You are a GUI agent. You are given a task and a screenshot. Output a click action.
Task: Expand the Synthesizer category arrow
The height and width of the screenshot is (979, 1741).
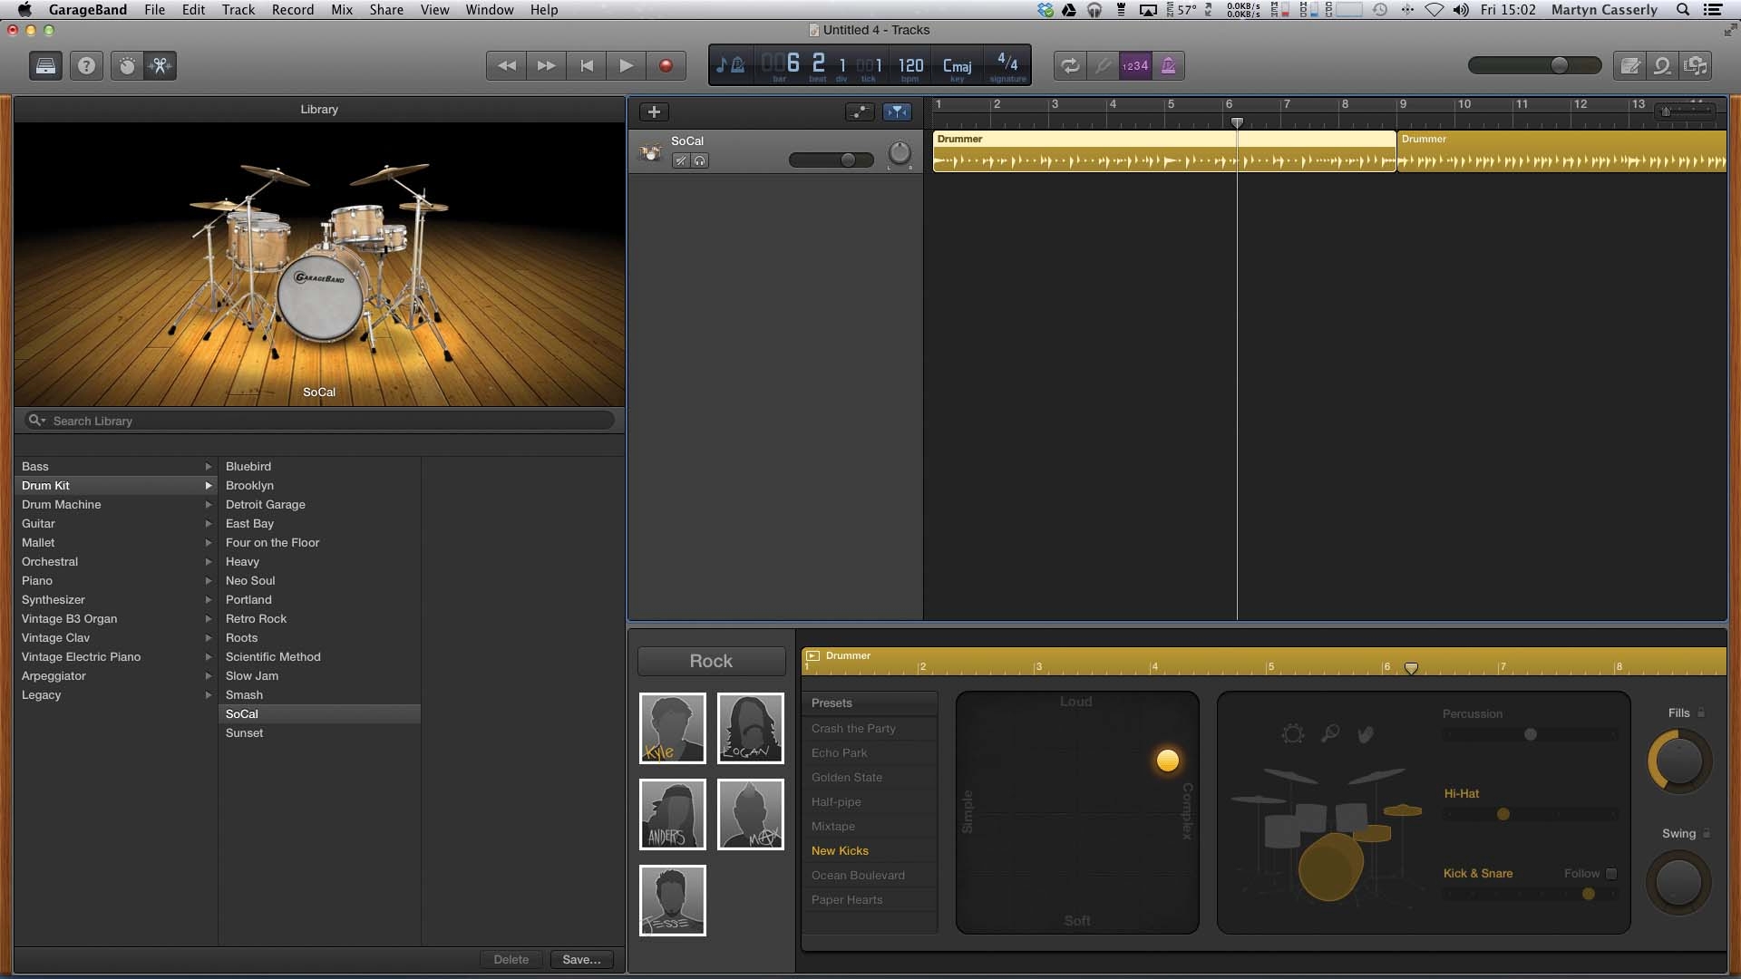[208, 600]
